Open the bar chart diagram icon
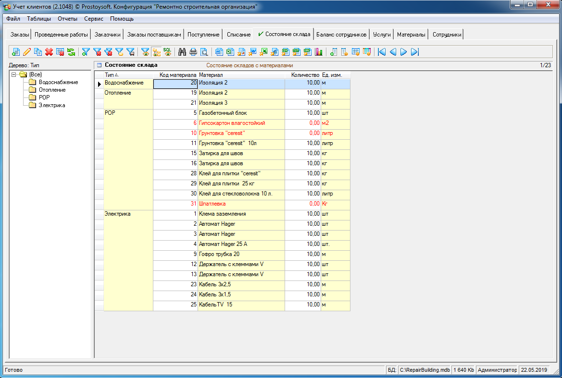 (318, 52)
